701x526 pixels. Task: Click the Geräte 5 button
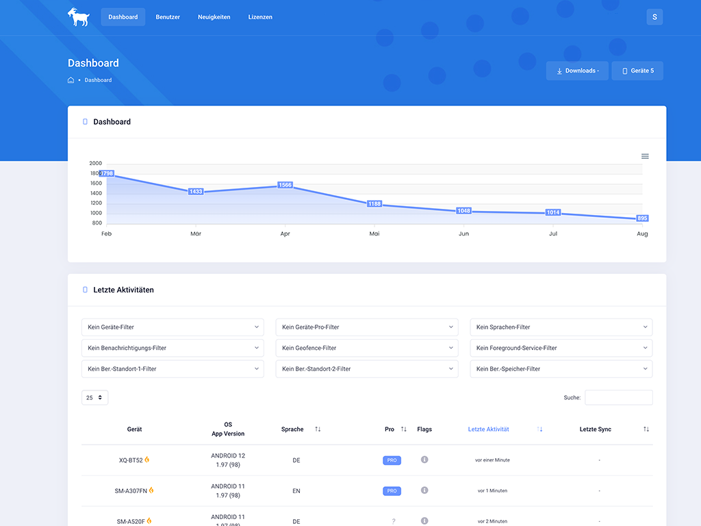click(x=637, y=71)
